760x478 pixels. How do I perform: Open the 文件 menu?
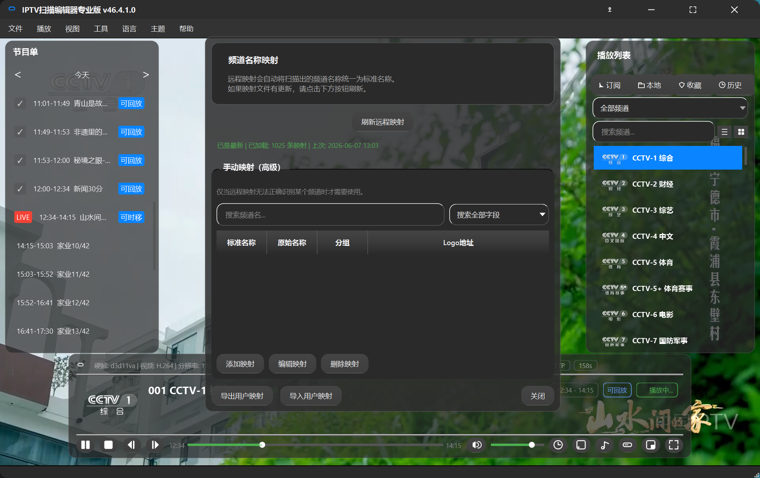(15, 28)
